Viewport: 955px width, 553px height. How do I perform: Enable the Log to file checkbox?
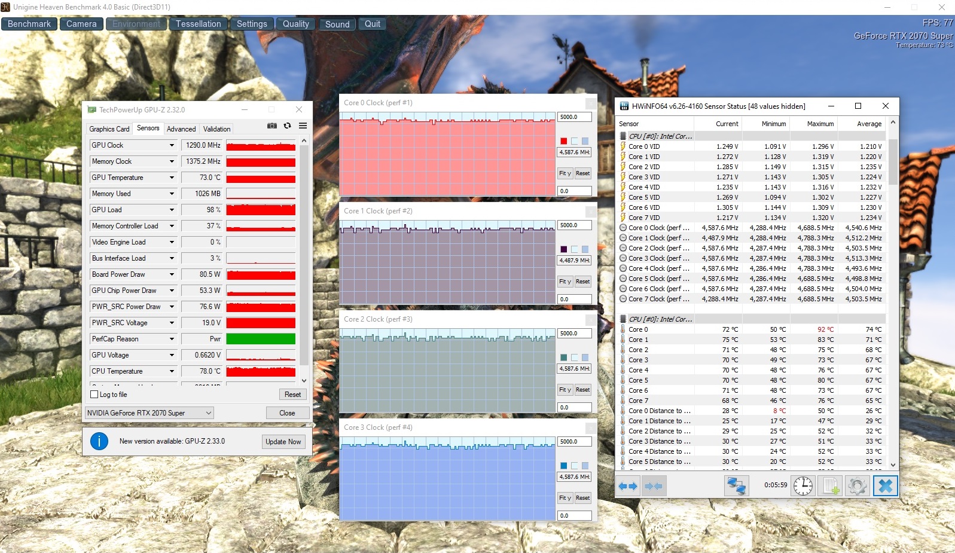pyautogui.click(x=94, y=395)
